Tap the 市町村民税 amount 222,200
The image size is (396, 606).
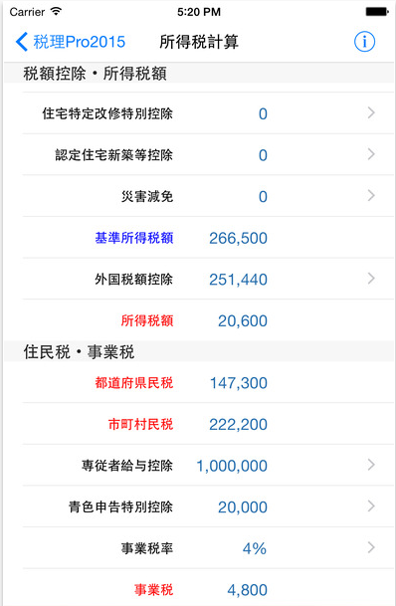[x=238, y=424]
